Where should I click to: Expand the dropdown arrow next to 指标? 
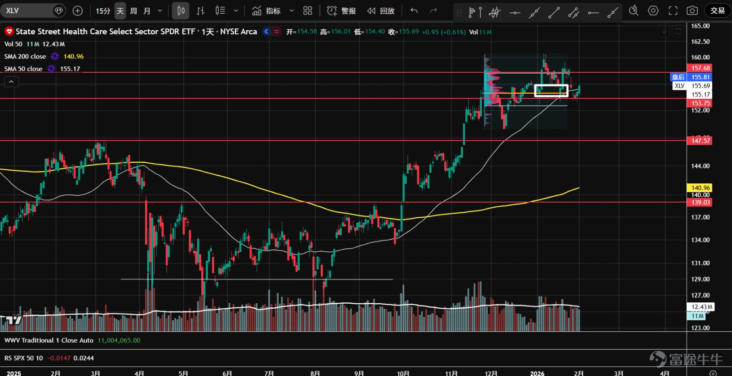coord(291,11)
